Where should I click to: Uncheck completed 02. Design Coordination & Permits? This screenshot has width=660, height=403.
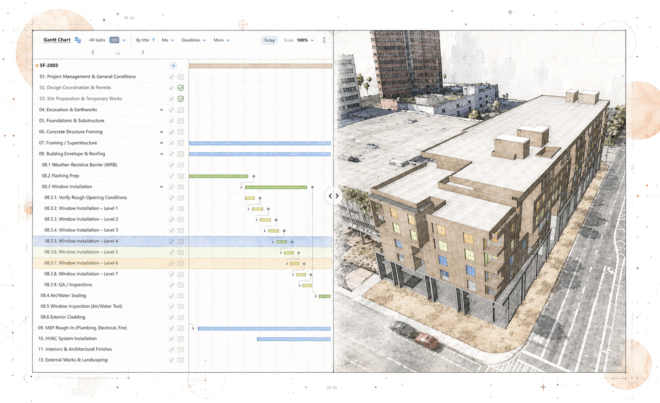click(181, 88)
